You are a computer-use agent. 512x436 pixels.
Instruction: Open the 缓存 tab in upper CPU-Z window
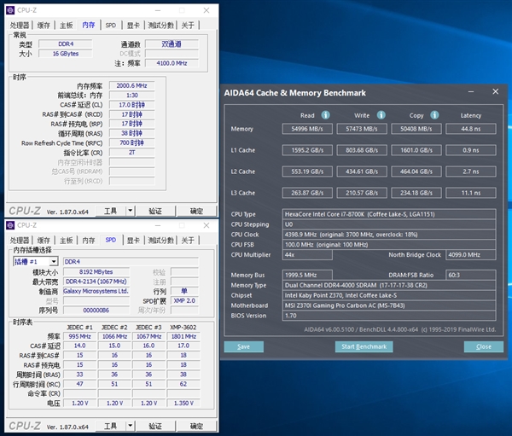point(44,25)
